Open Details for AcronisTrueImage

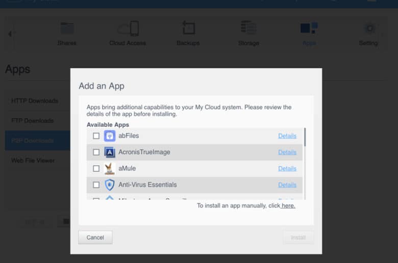coord(287,152)
